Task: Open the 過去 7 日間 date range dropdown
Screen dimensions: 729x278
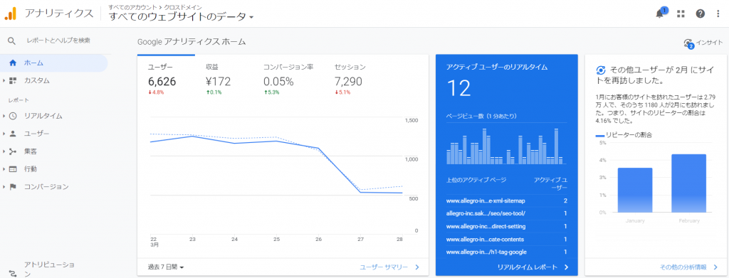Action: pos(166,267)
